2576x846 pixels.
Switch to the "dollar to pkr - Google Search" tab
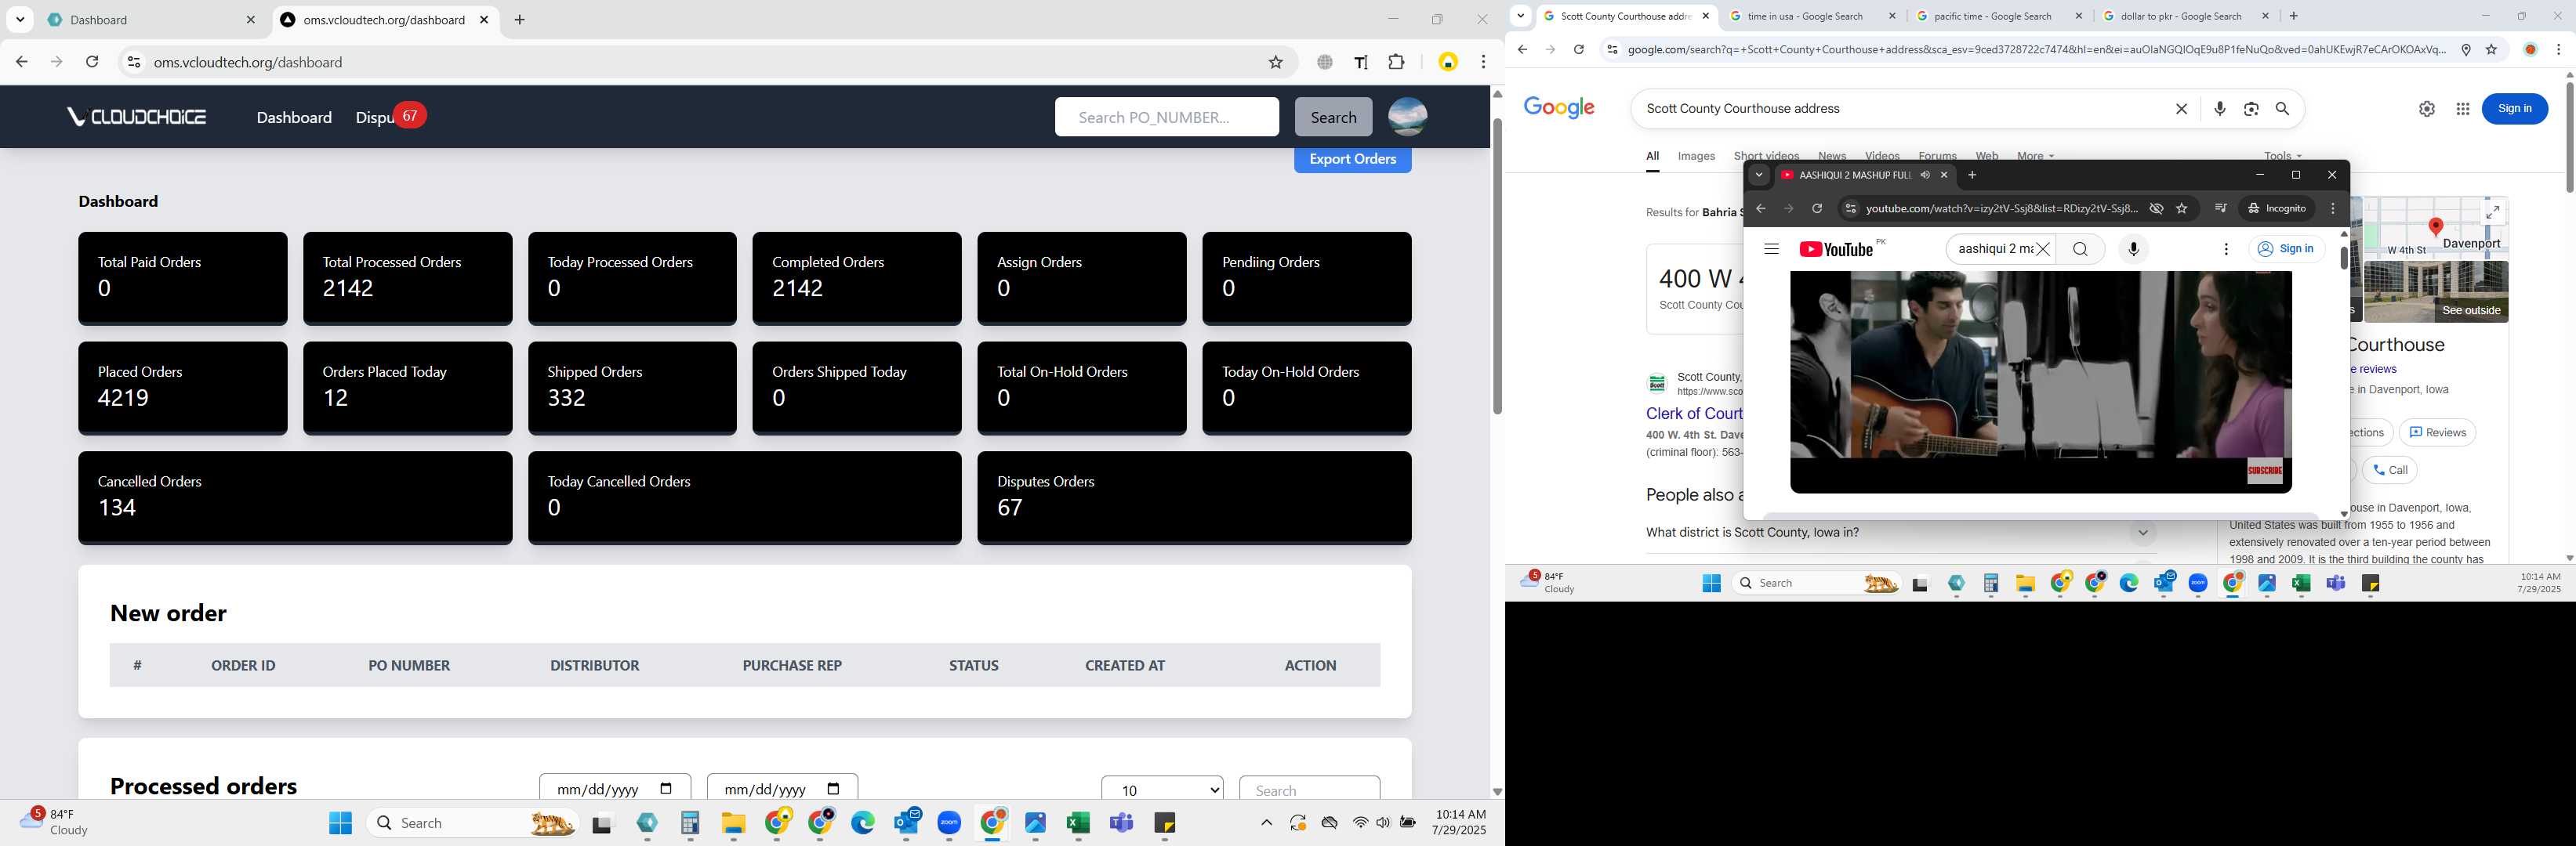click(2186, 16)
